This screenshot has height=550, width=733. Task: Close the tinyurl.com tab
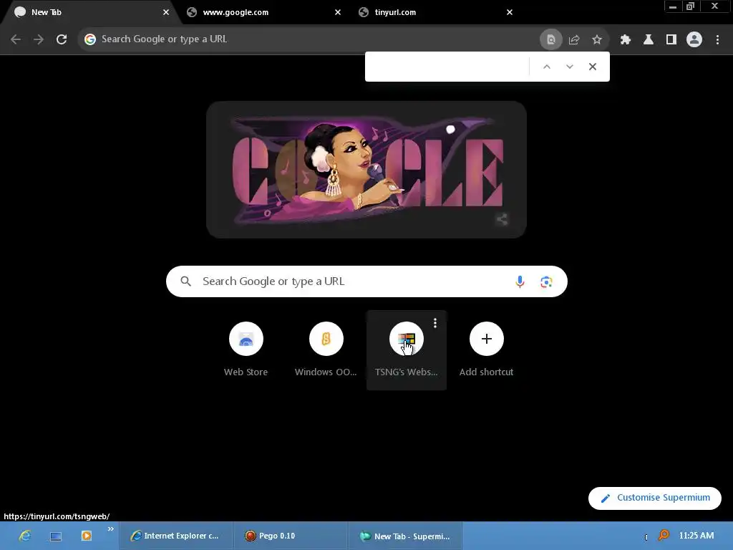(x=510, y=13)
